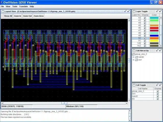The height and width of the screenshot is (122, 163).
Task: Select group_one_3 root in Cell Hierarchy
Action: coord(141,54)
